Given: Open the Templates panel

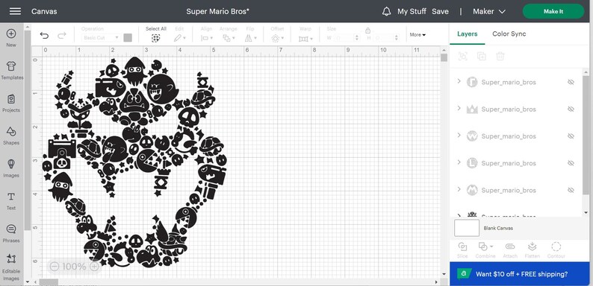Looking at the screenshot, I should [x=12, y=71].
